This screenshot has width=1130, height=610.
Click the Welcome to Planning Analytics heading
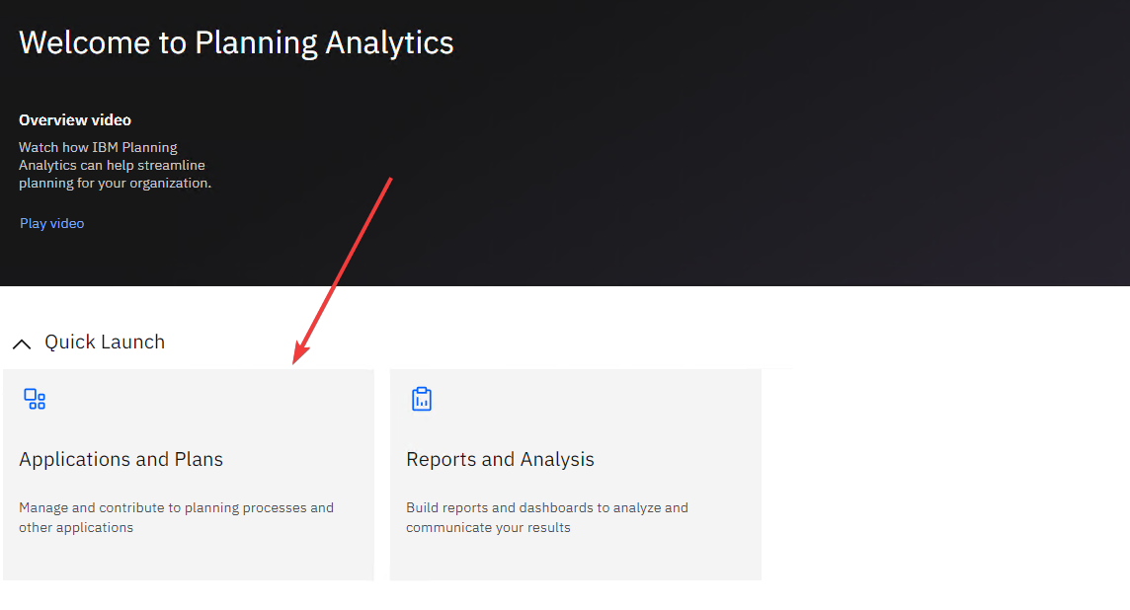coord(236,42)
